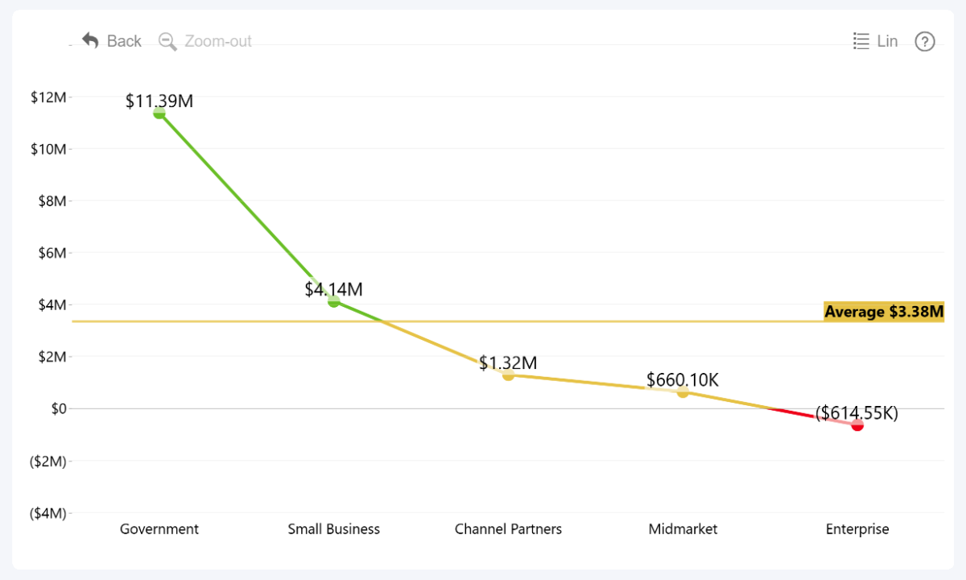Viewport: 966px width, 580px height.
Task: Click the Channel Partners axis label
Action: click(508, 529)
